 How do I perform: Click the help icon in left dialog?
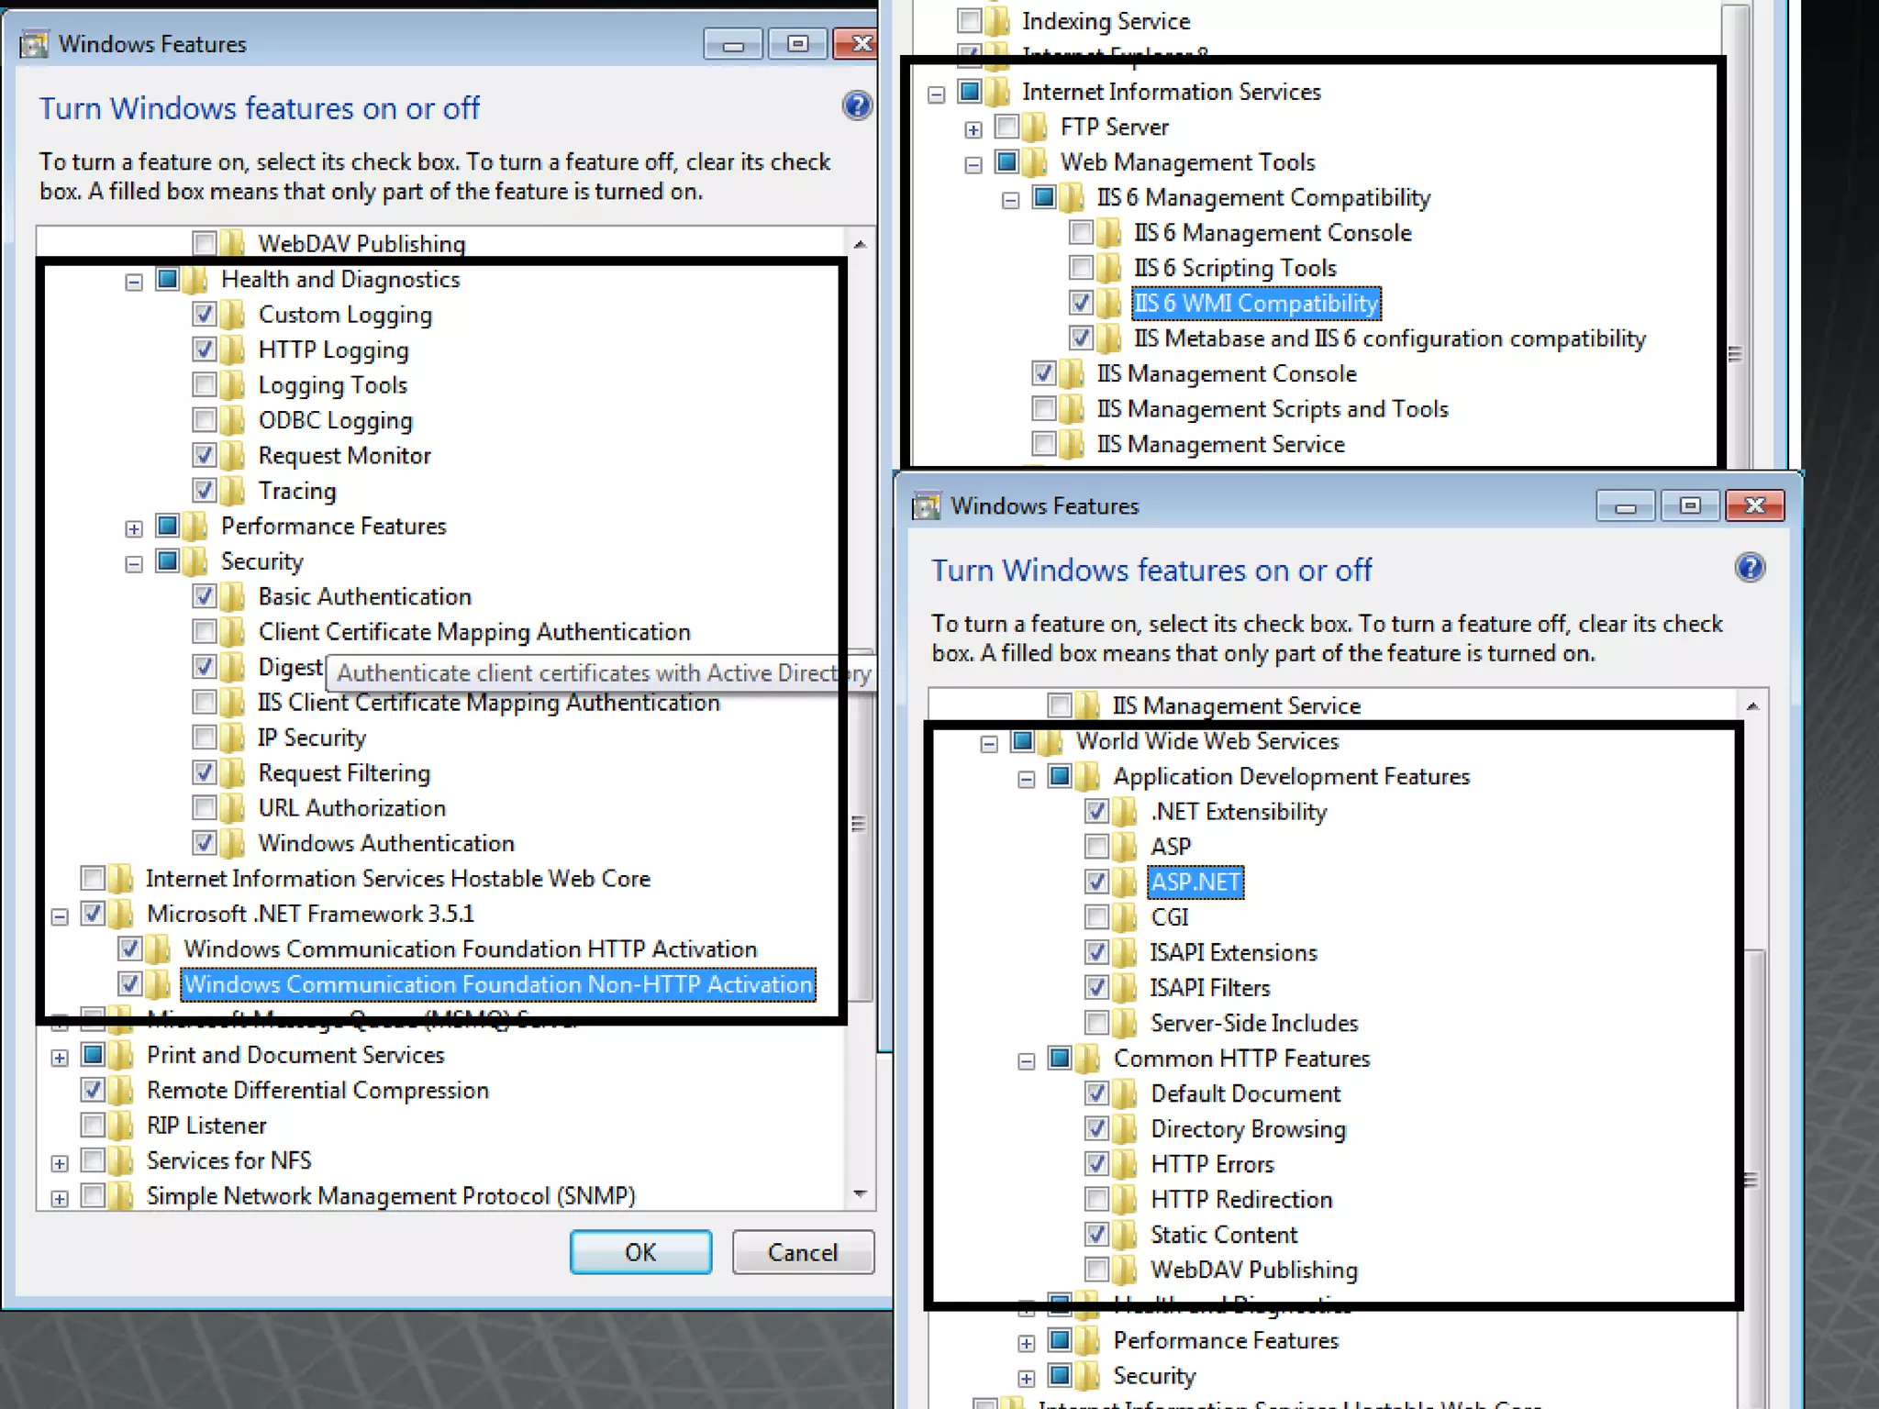click(856, 106)
